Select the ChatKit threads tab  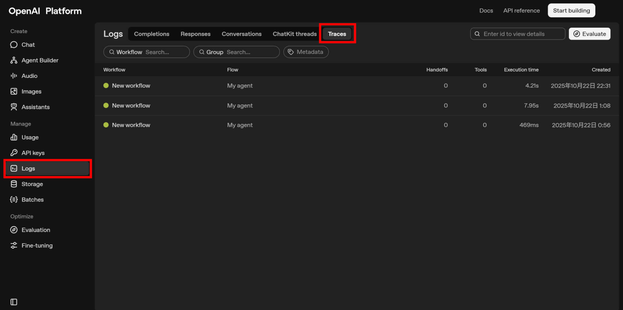click(x=294, y=34)
